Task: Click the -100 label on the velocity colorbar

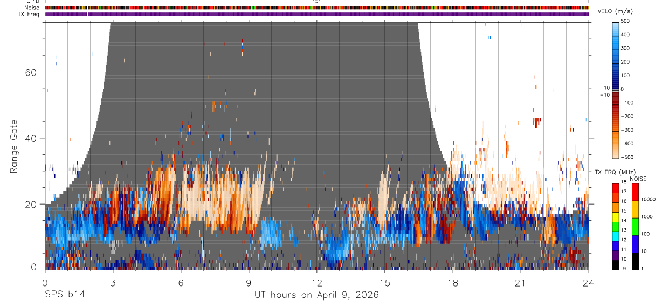Action: pyautogui.click(x=628, y=103)
